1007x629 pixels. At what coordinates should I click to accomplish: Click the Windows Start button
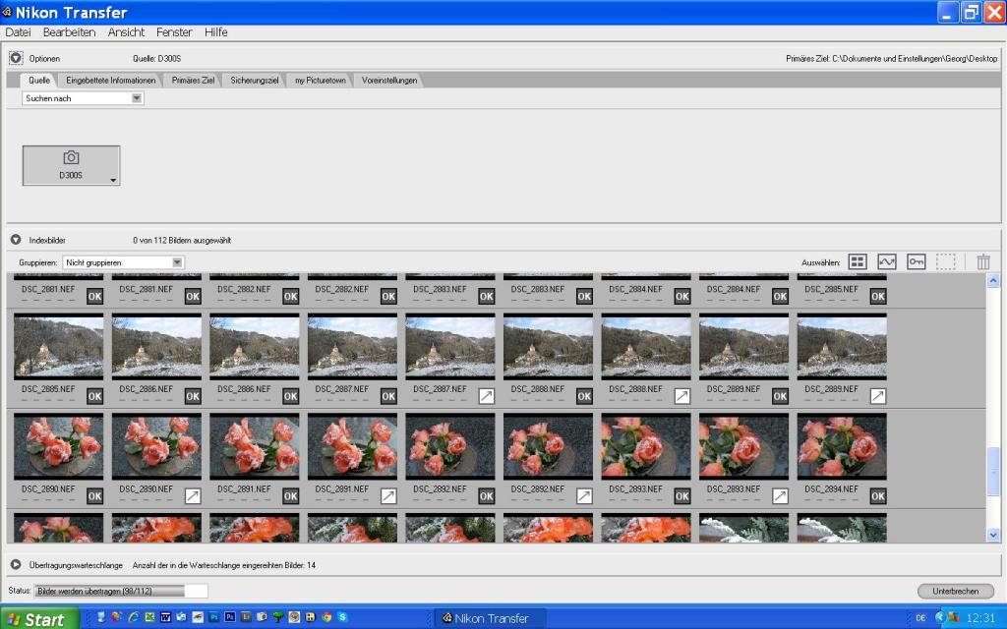[39, 618]
